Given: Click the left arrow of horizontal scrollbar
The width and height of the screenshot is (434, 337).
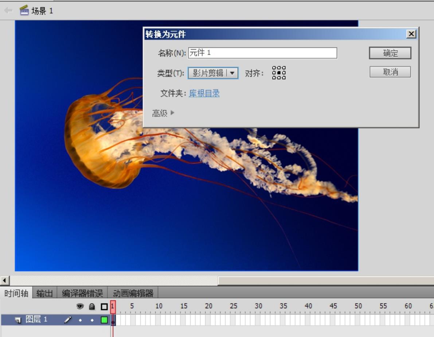Looking at the screenshot, I should [x=5, y=280].
